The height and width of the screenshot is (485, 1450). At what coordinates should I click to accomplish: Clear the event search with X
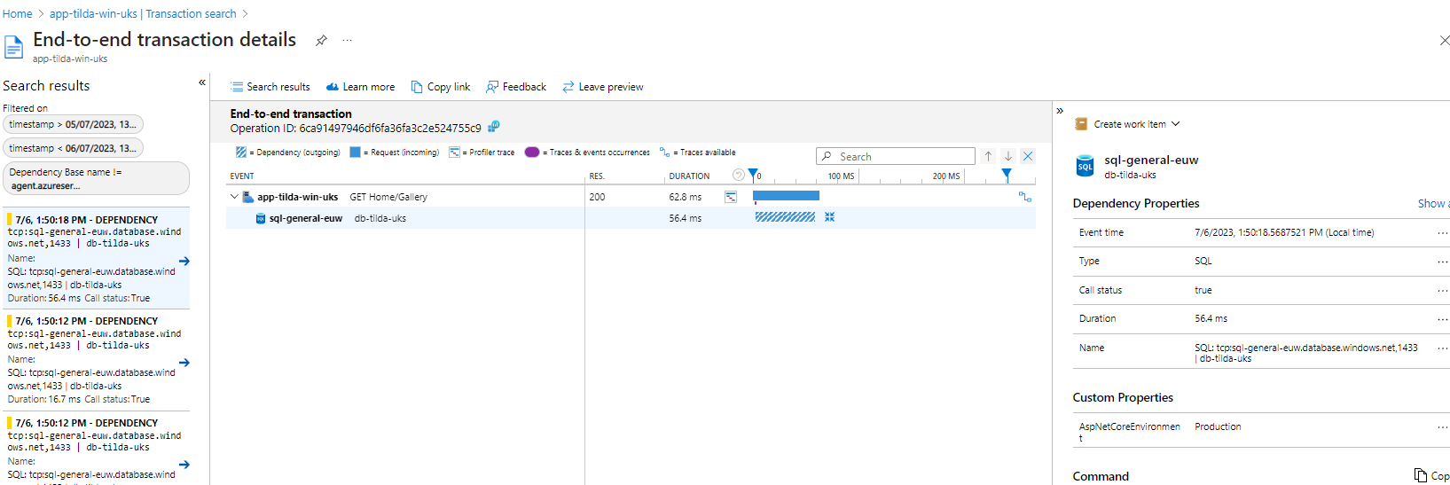pyautogui.click(x=1028, y=156)
